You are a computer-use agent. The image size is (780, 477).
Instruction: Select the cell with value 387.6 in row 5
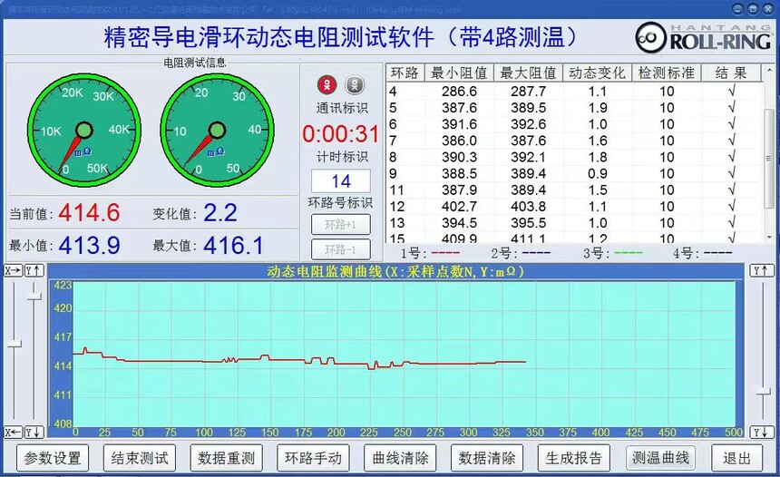(459, 108)
